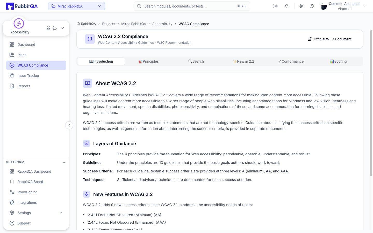The image size is (373, 233).
Task: Switch to the Search tab
Action: (x=196, y=61)
